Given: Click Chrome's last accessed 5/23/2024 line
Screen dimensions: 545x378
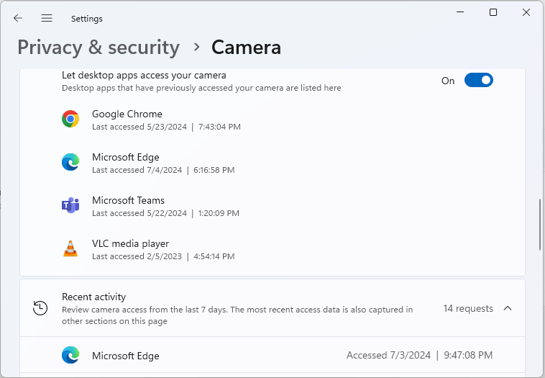Looking at the screenshot, I should (x=166, y=127).
